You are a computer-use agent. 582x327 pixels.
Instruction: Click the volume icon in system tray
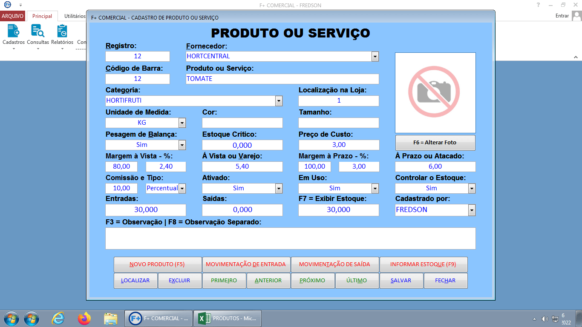point(545,318)
